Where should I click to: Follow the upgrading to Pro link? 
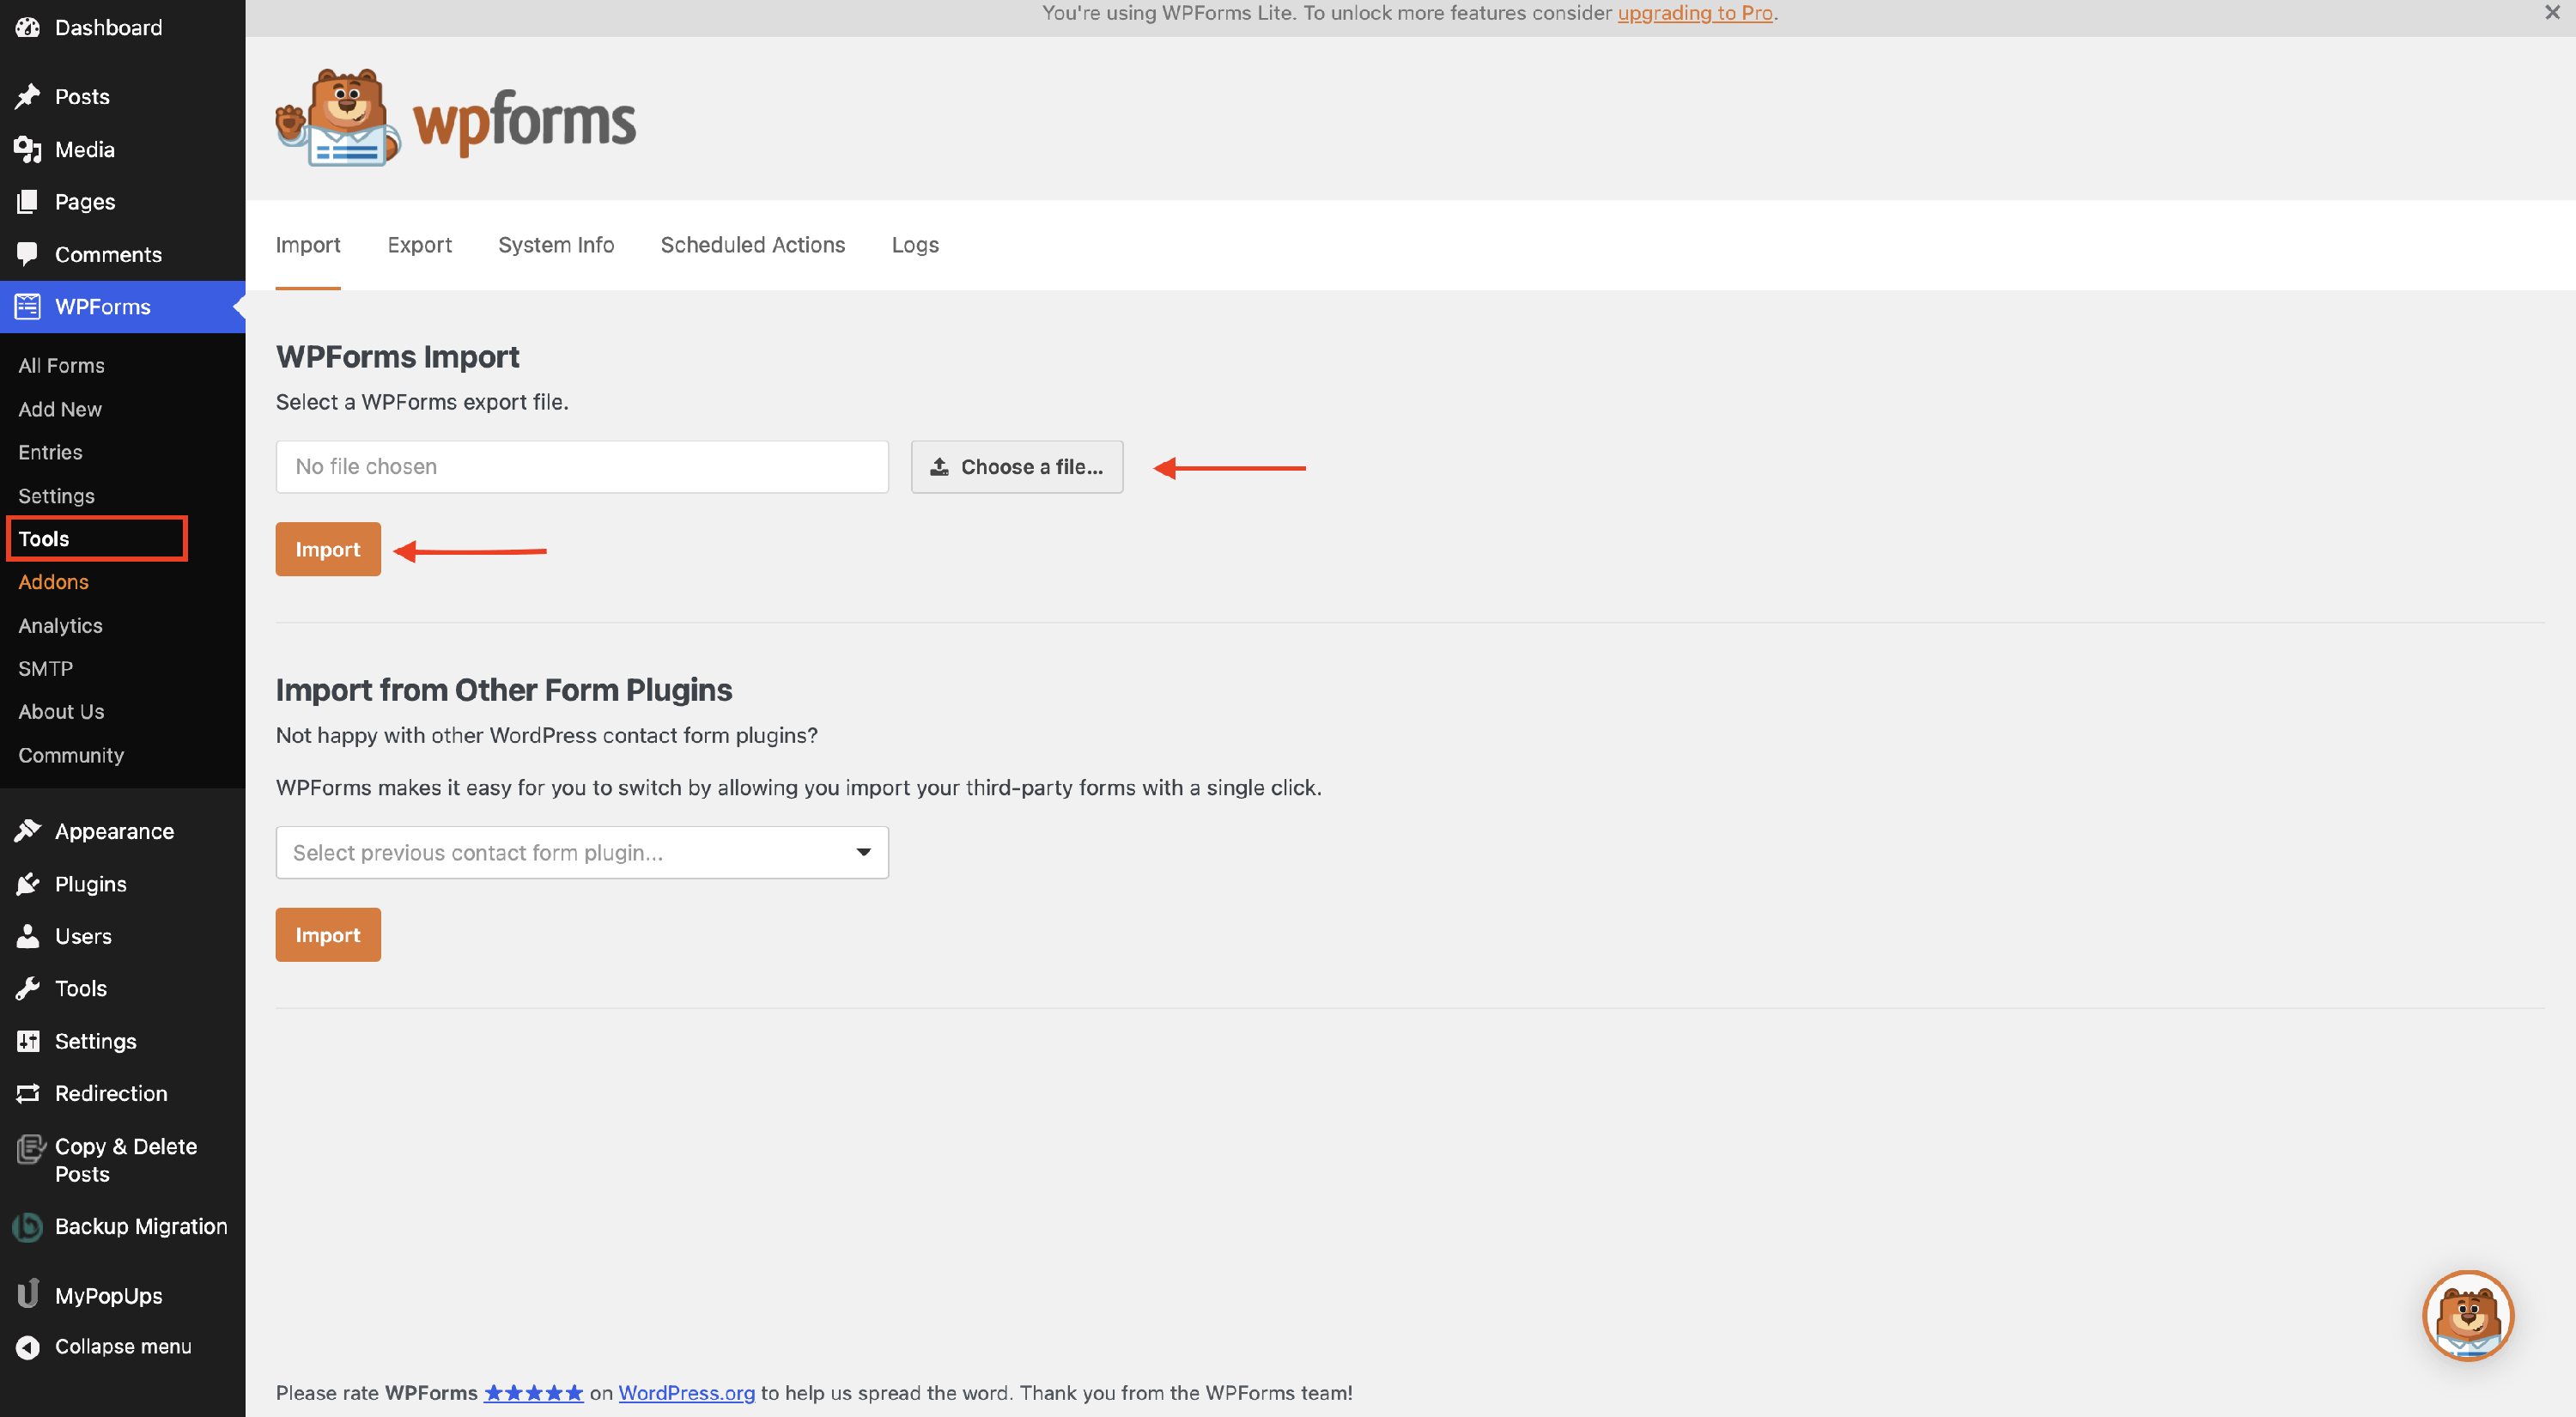(x=1694, y=13)
